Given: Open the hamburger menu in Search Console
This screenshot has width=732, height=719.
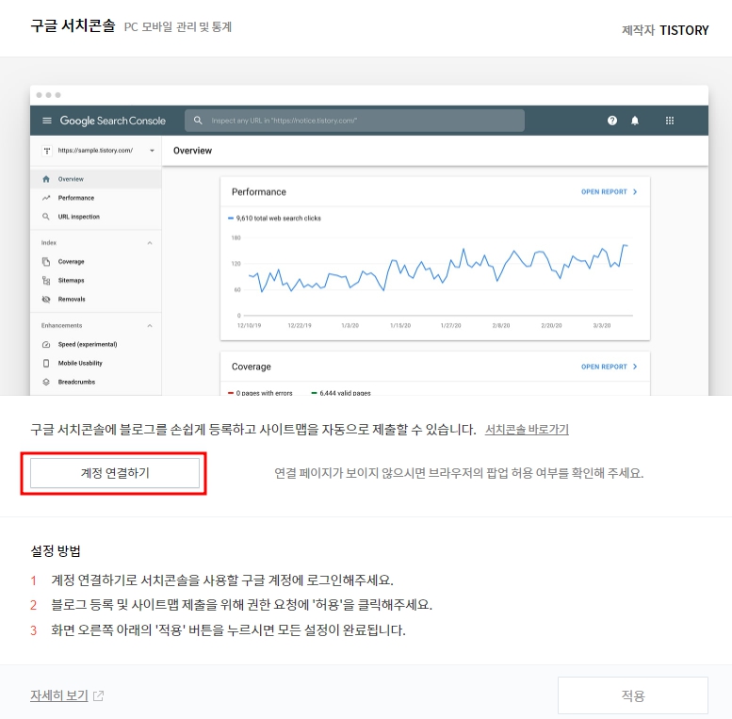Looking at the screenshot, I should pos(47,121).
